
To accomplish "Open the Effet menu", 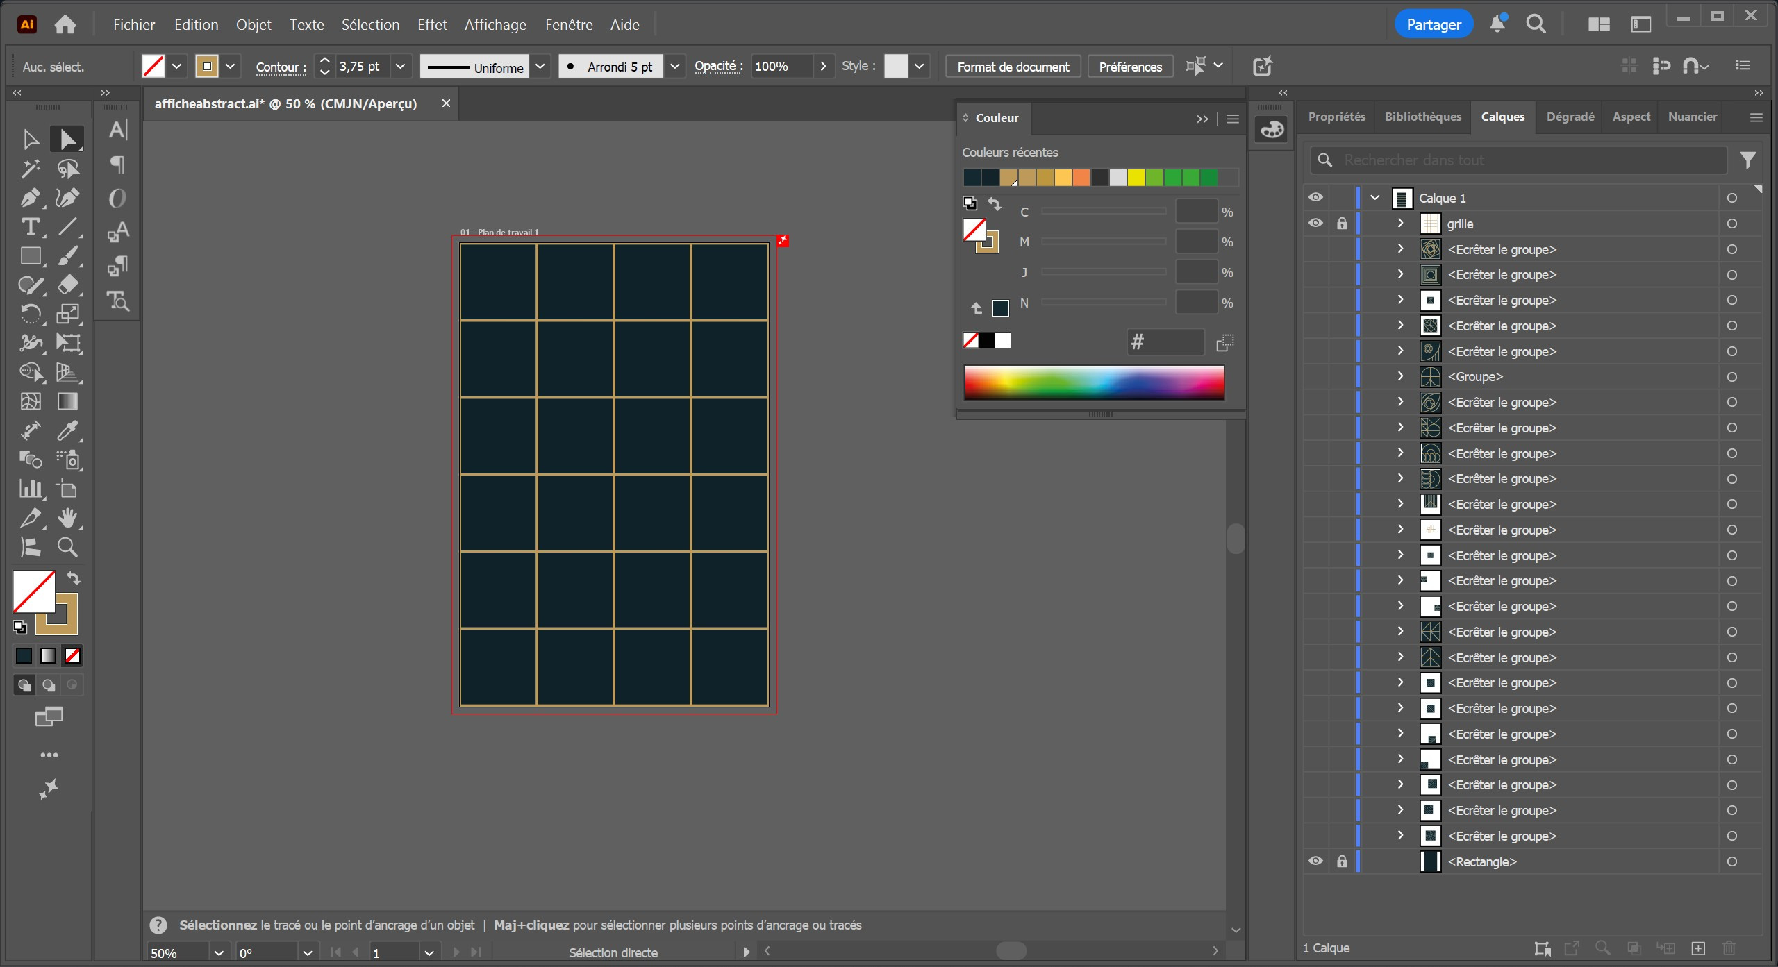I will click(431, 25).
